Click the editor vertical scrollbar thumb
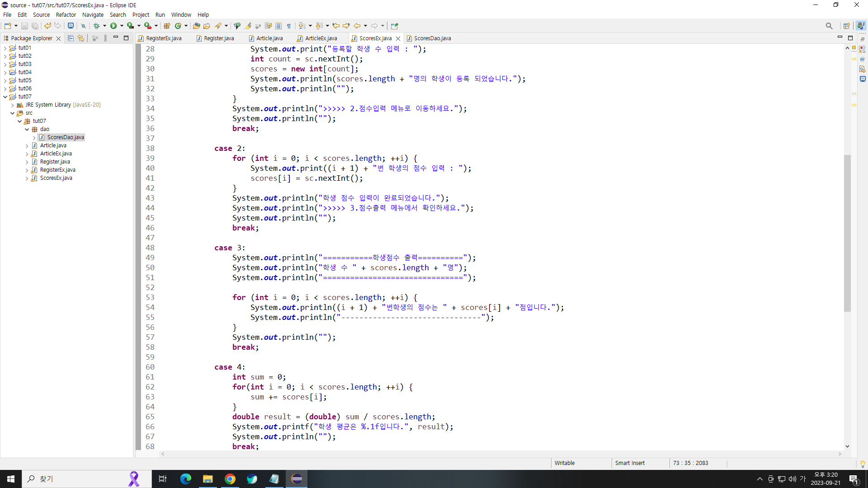Image resolution: width=868 pixels, height=488 pixels. (847, 233)
